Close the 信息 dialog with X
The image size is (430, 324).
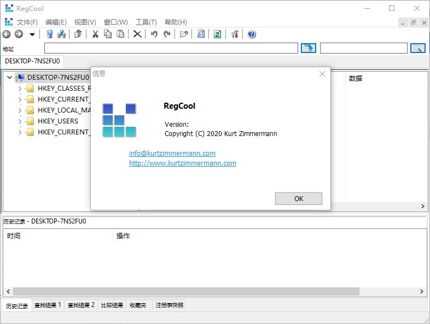tap(322, 74)
